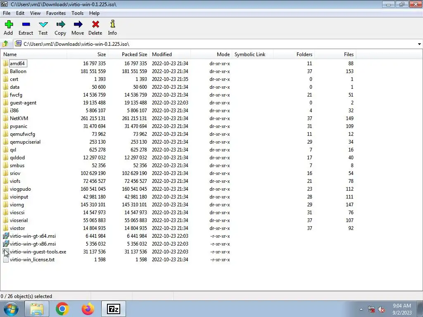Go up one folder level
423x317 pixels.
tap(5, 44)
